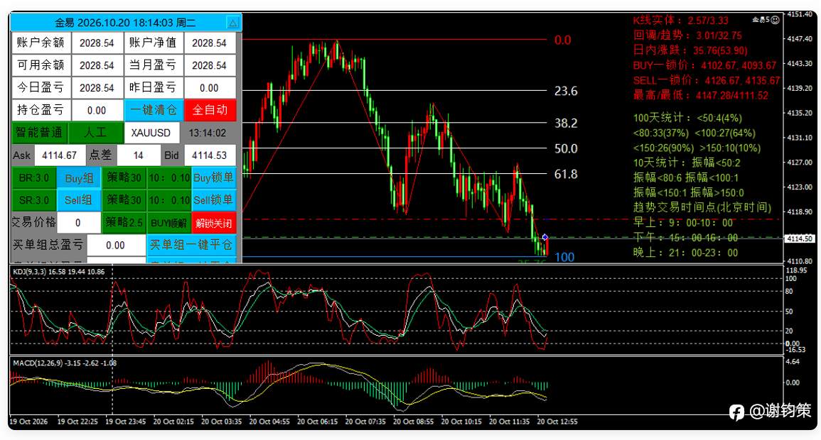Viewport: 821px width, 440px height.
Task: Click the 20 Oct 06:15 time axis label
Action: (x=317, y=422)
